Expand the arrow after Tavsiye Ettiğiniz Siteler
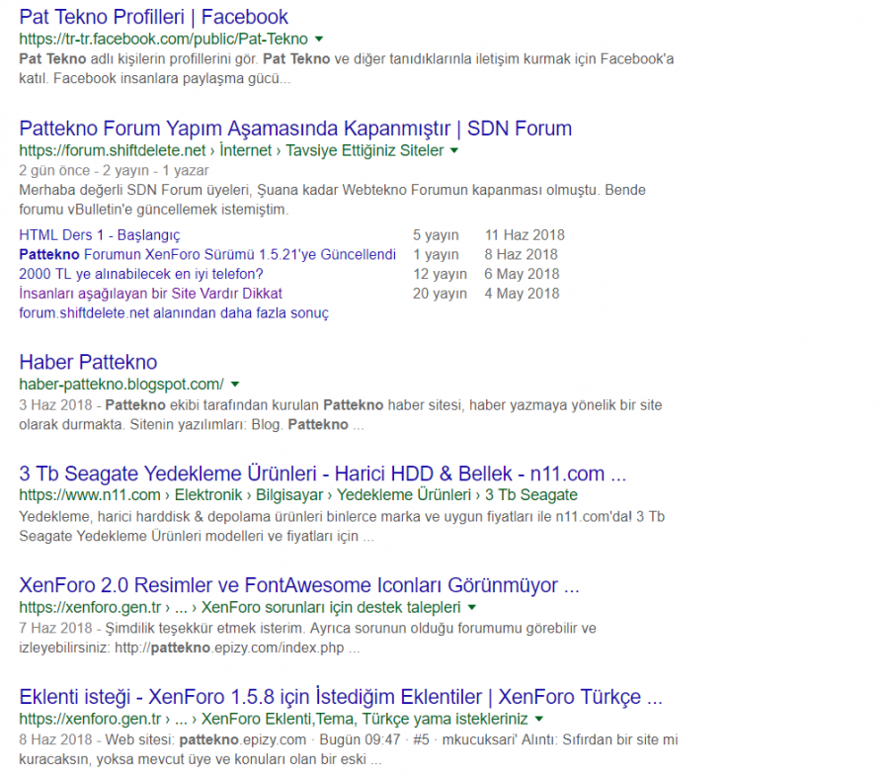Image resolution: width=889 pixels, height=780 pixels. (454, 151)
